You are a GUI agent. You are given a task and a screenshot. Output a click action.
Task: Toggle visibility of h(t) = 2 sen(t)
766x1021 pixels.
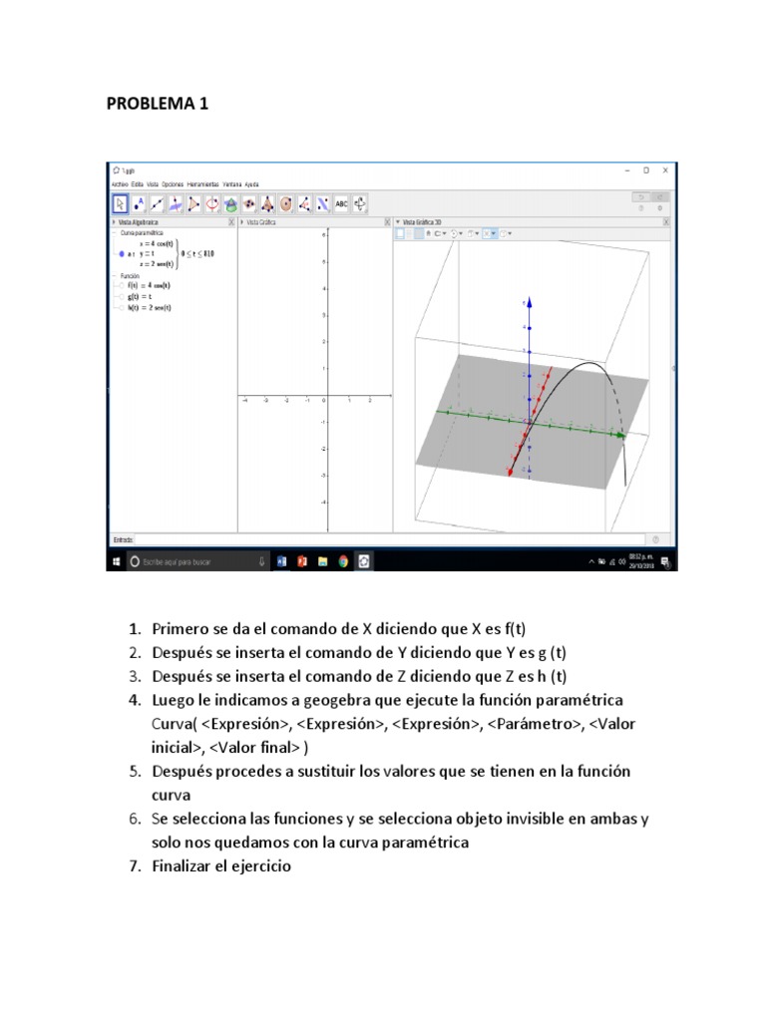[122, 308]
